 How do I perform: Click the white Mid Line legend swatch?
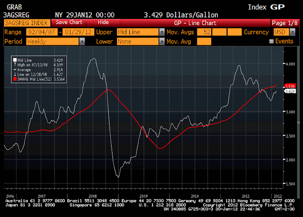tap(15, 60)
